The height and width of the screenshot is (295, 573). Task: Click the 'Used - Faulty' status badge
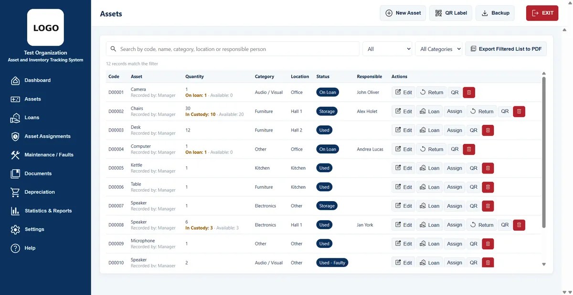pos(332,263)
